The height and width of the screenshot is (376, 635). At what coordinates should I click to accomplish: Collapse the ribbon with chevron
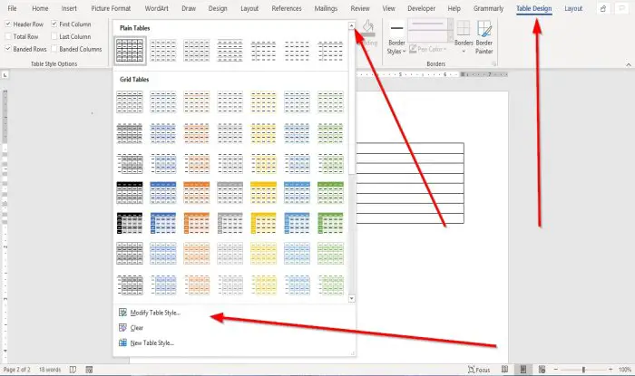tap(628, 64)
